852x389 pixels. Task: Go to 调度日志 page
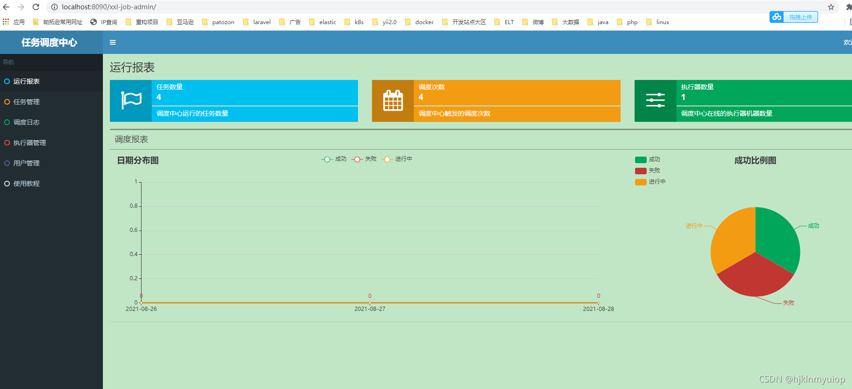pos(51,122)
